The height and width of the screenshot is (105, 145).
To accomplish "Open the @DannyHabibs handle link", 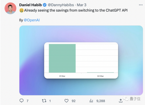I will pyautogui.click(x=61, y=5).
